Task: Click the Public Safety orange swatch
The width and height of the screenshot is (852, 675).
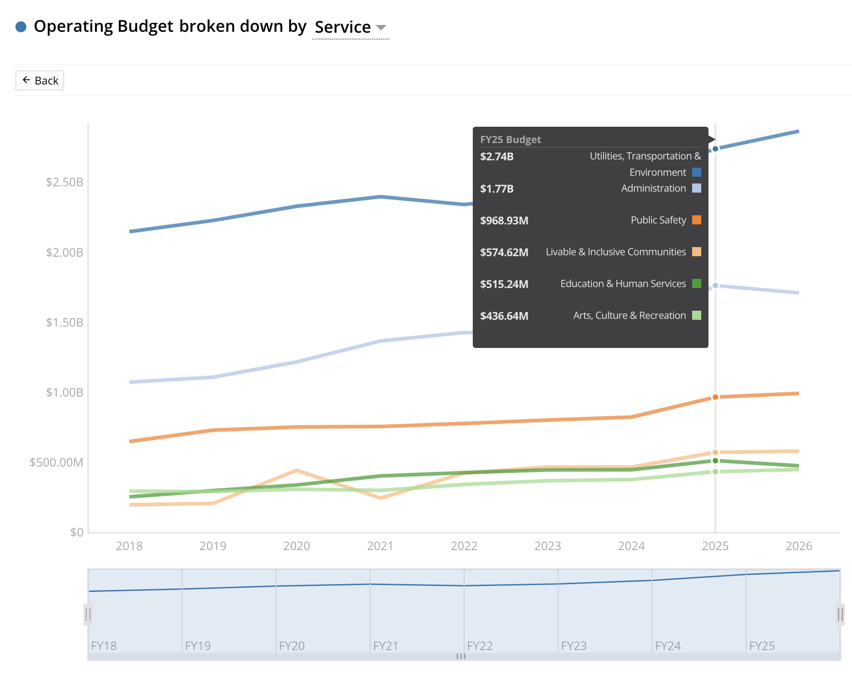Action: click(x=696, y=220)
